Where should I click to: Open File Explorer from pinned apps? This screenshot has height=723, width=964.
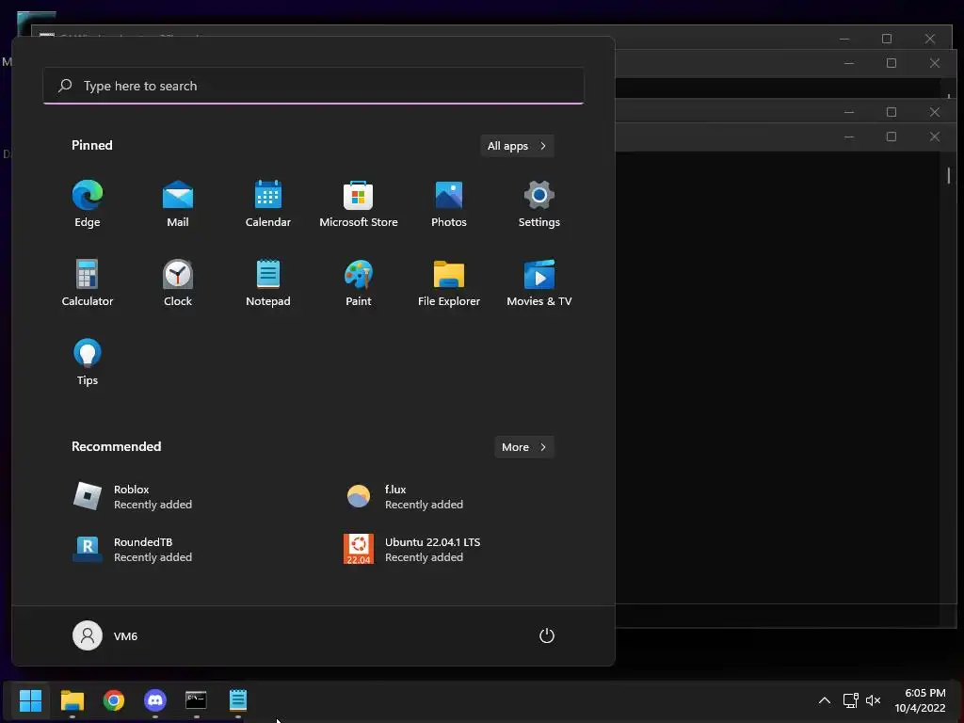(449, 282)
